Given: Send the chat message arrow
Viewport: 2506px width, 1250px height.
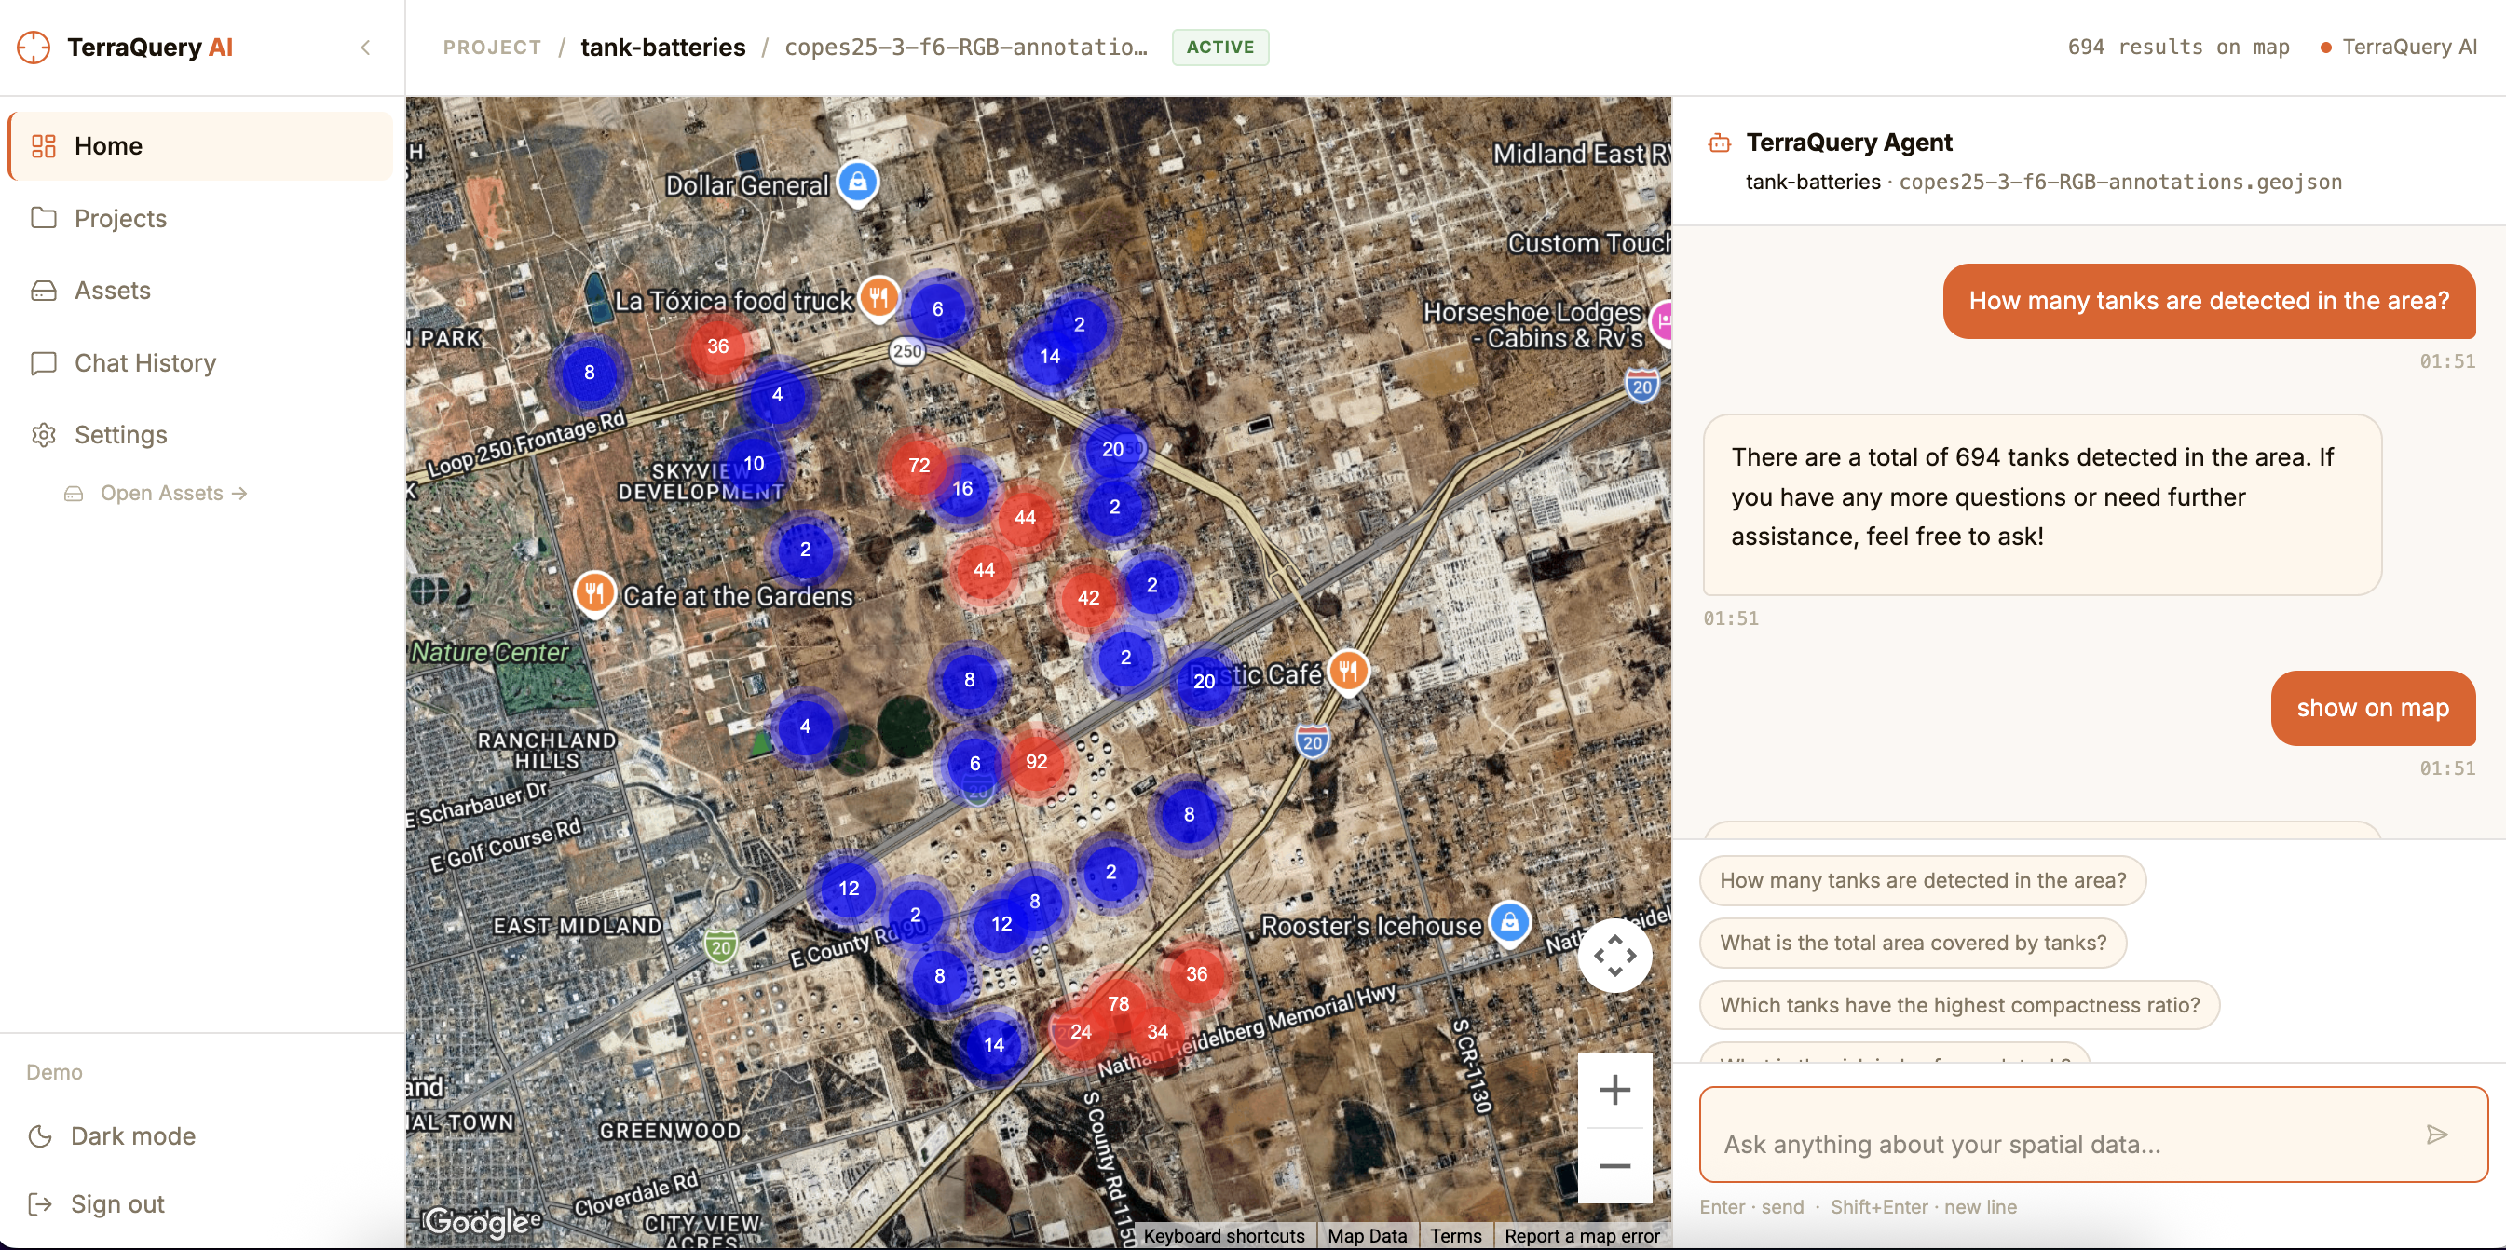Looking at the screenshot, I should click(x=2436, y=1135).
